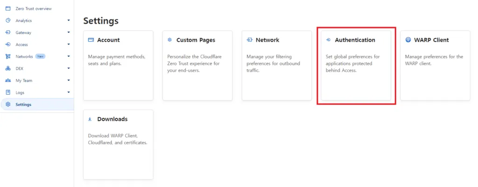Click the My Team people icon
Screen dimensions: 478x187
point(8,80)
